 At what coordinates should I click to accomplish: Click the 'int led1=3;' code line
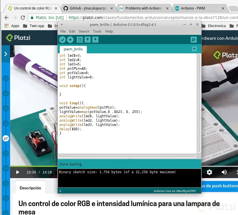(70, 56)
